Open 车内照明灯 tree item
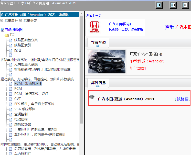This screenshot has height=155, width=191. 23,153
